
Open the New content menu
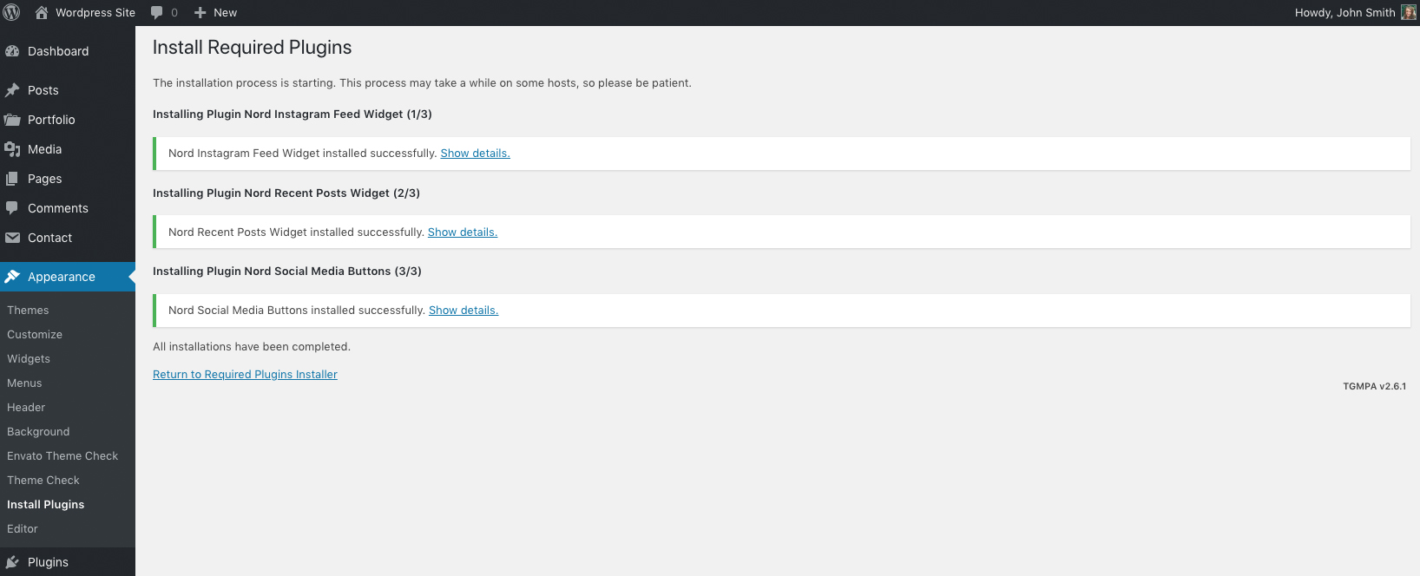click(226, 12)
